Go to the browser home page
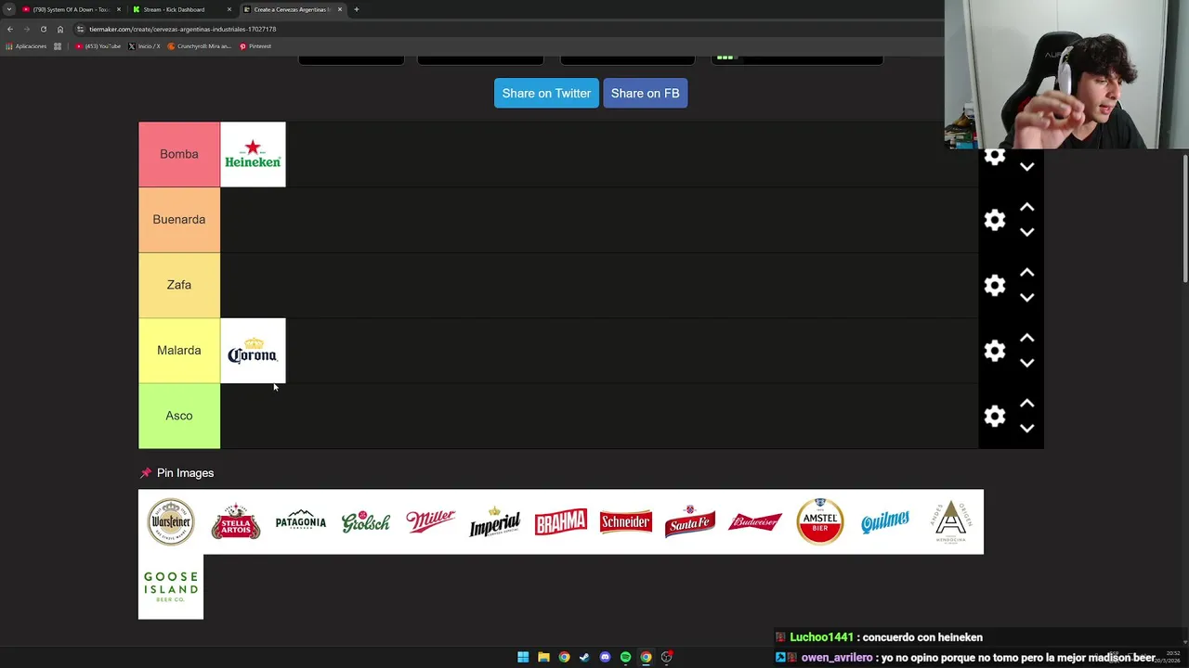This screenshot has width=1189, height=668. 60,29
